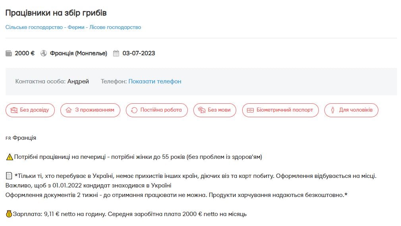
Task: Click the job title Працівники на збір грибів
Action: tap(56, 13)
